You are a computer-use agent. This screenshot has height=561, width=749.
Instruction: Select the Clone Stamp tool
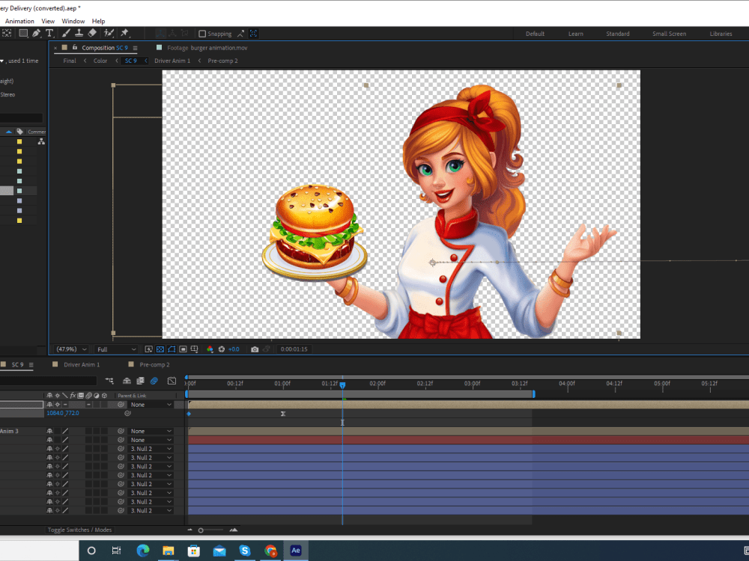(x=79, y=33)
